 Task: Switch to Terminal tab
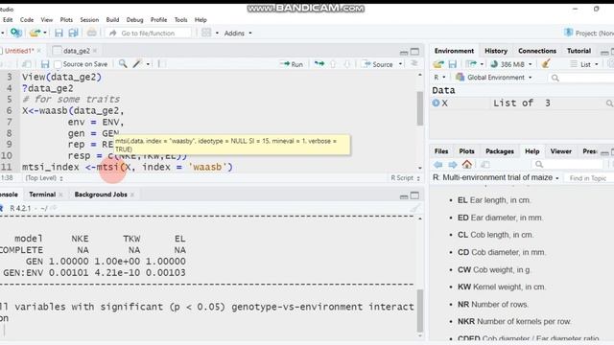point(42,195)
